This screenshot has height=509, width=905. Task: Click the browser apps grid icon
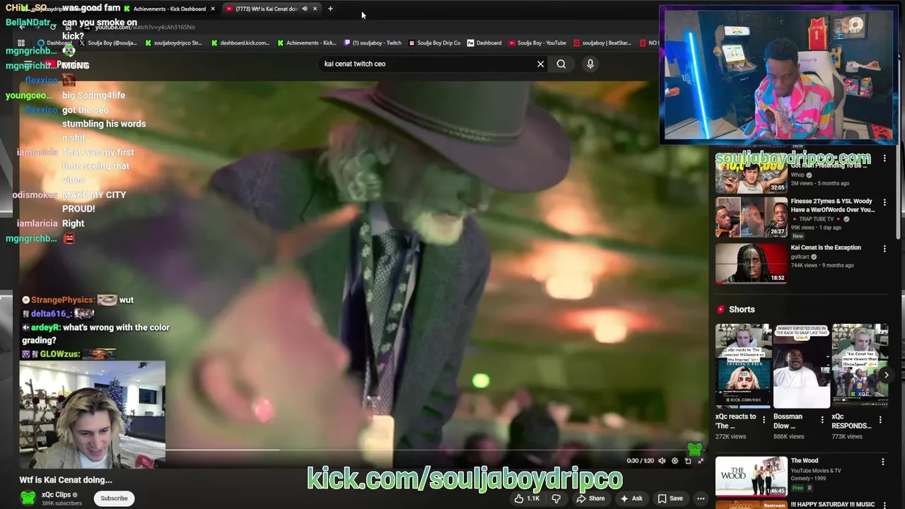click(21, 43)
